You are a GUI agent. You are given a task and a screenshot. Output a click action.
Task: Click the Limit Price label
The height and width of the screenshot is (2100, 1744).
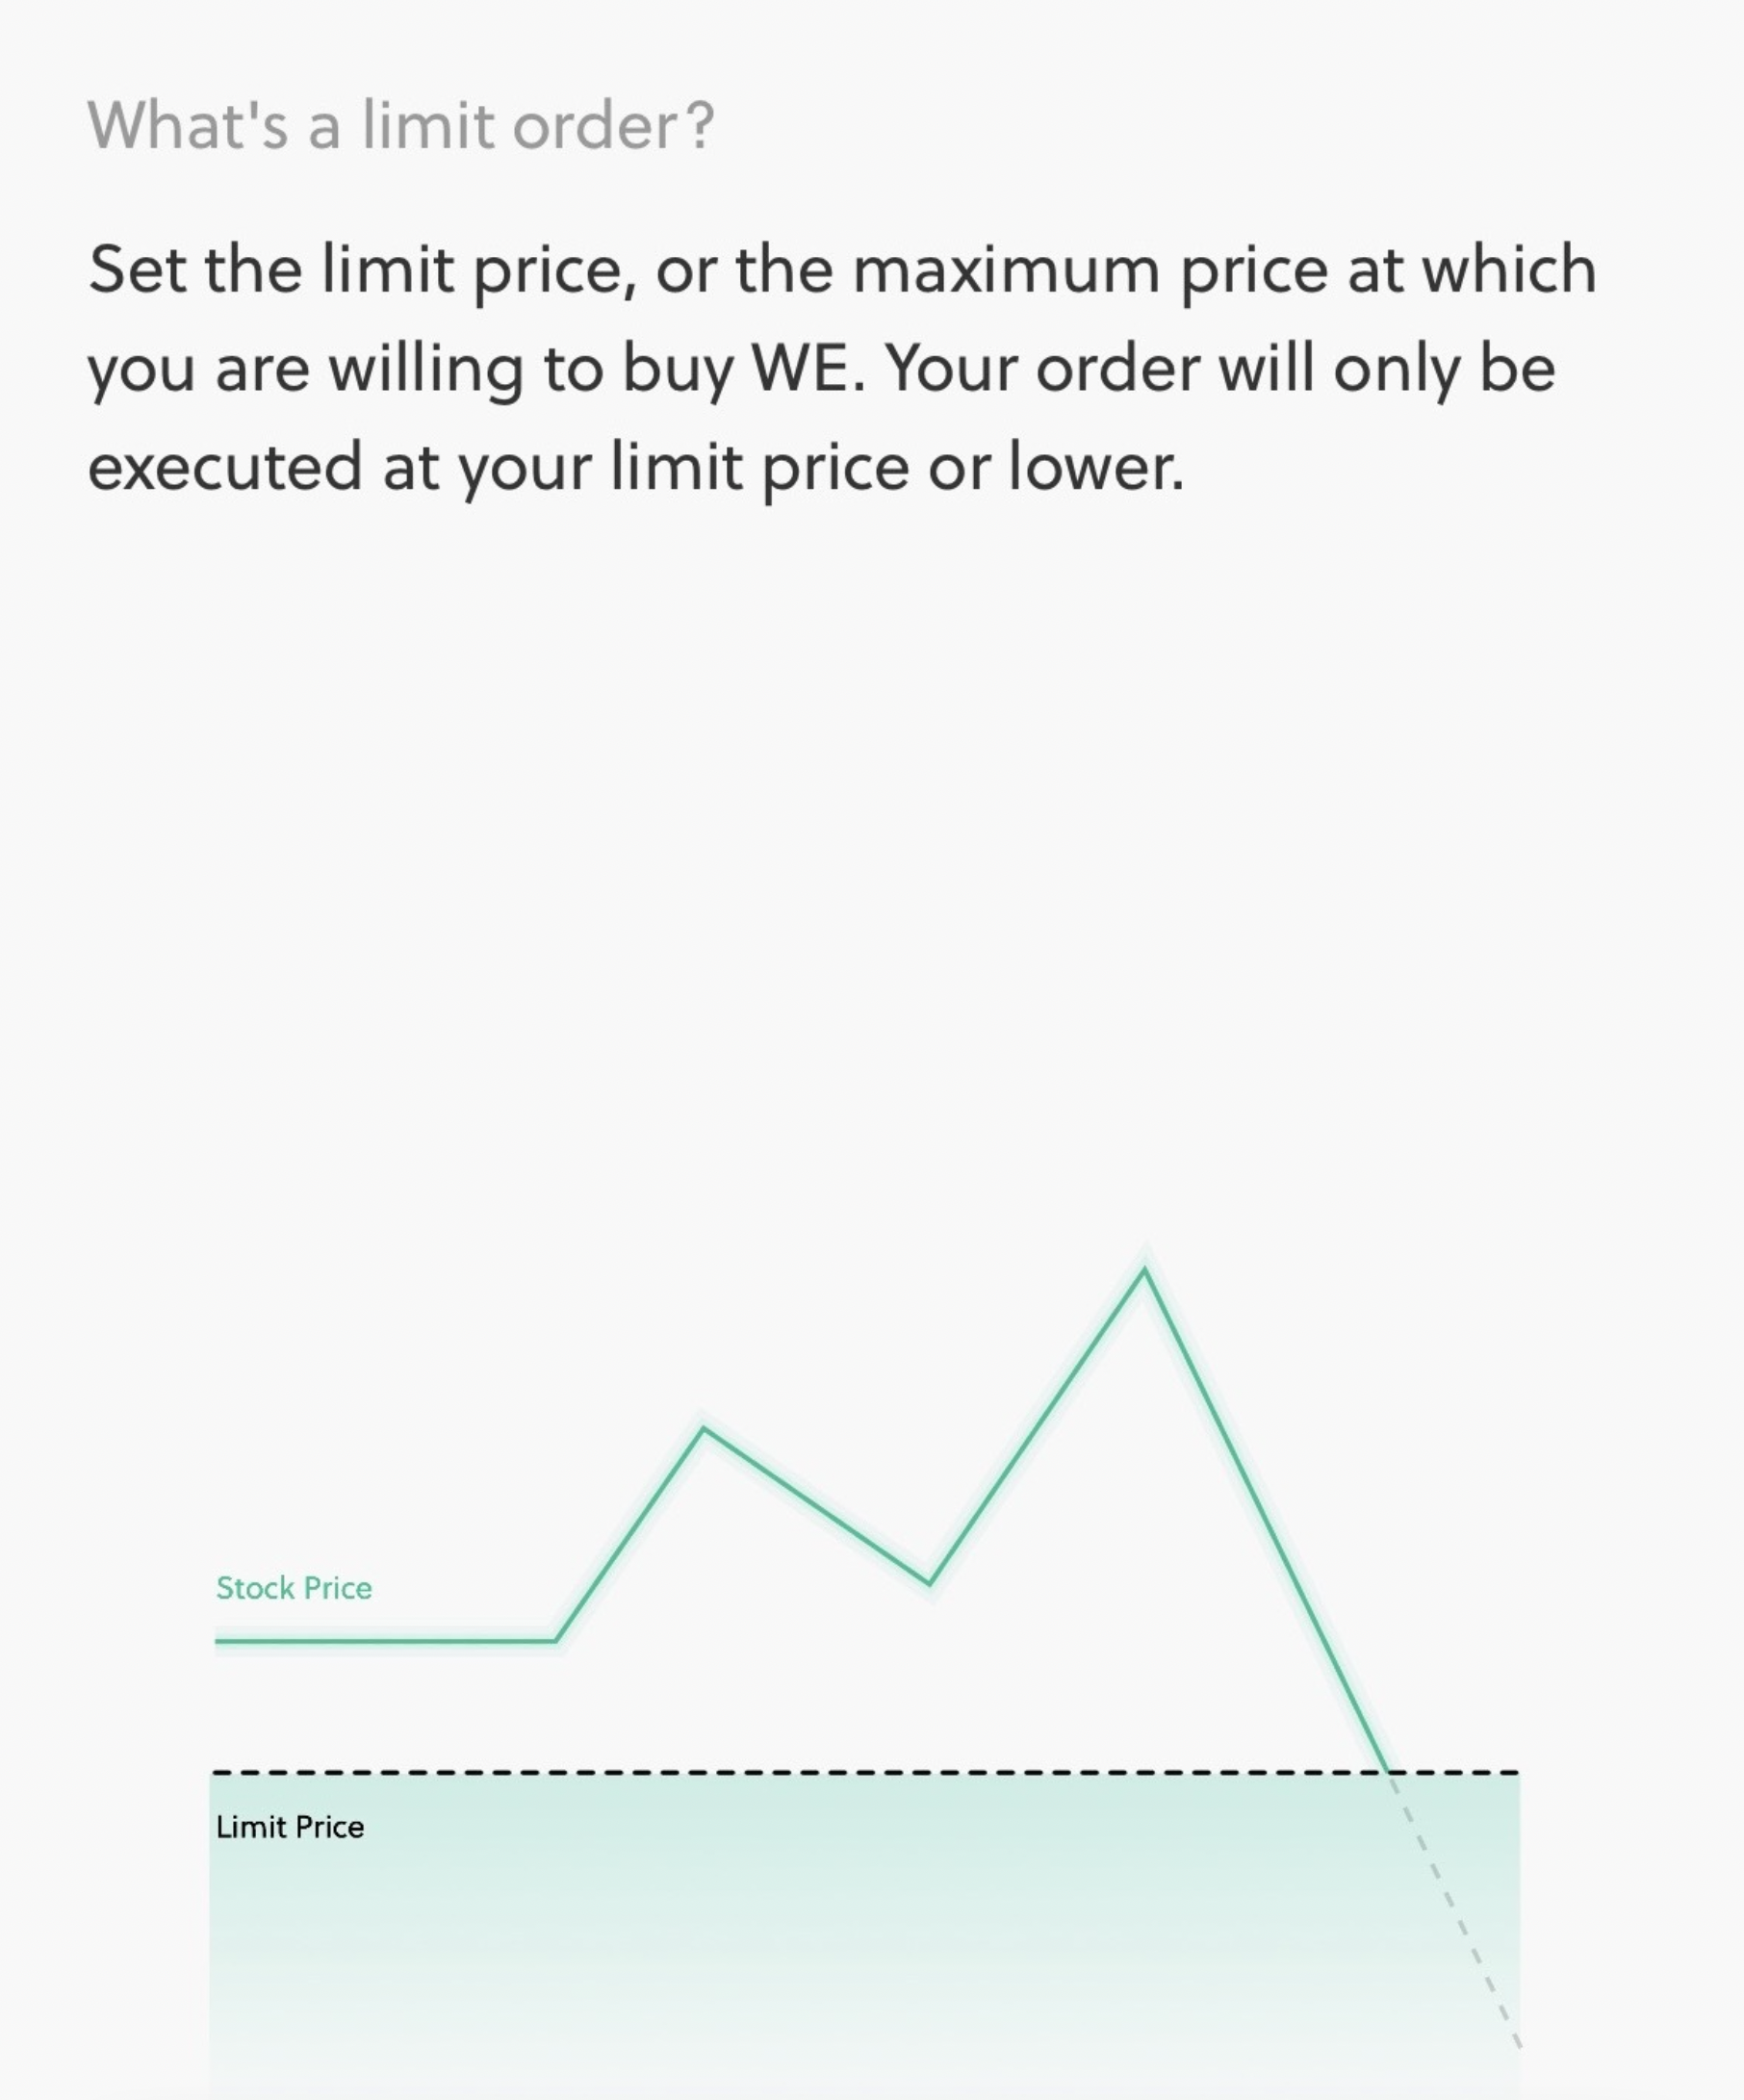(x=290, y=1827)
